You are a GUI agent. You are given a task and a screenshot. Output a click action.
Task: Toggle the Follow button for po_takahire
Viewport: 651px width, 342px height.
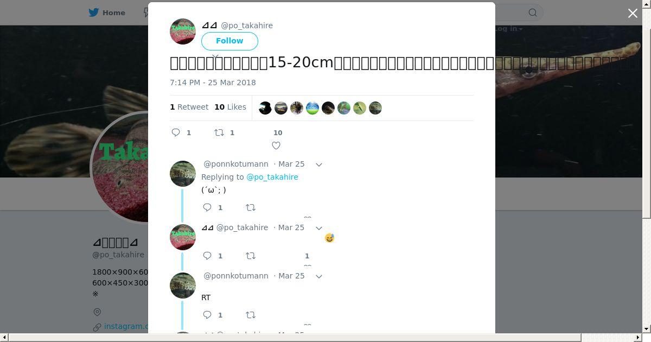point(229,41)
